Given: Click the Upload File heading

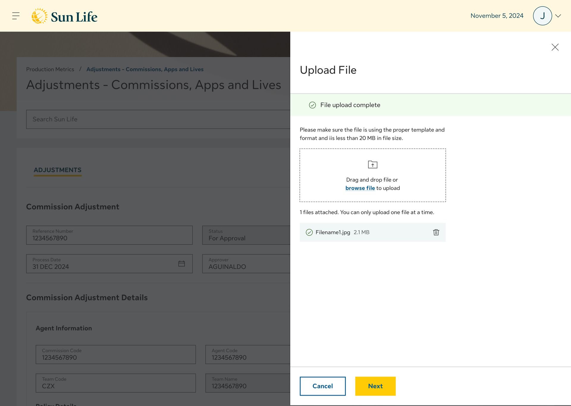Looking at the screenshot, I should (328, 70).
